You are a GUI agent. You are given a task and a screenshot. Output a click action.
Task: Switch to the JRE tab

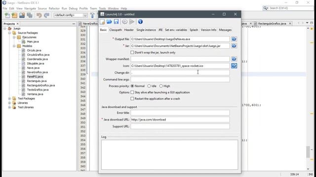click(x=160, y=29)
